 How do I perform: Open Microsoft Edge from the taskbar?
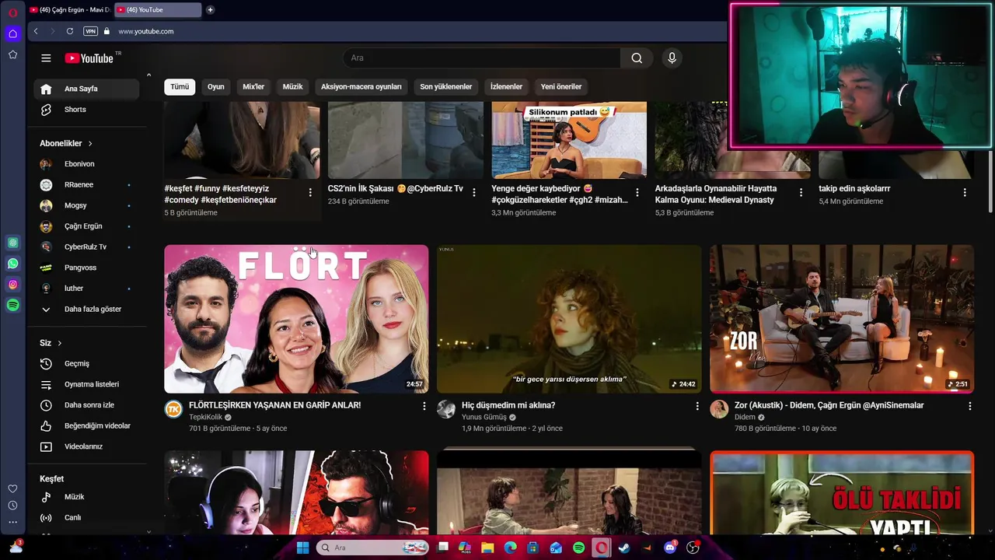pos(510,548)
